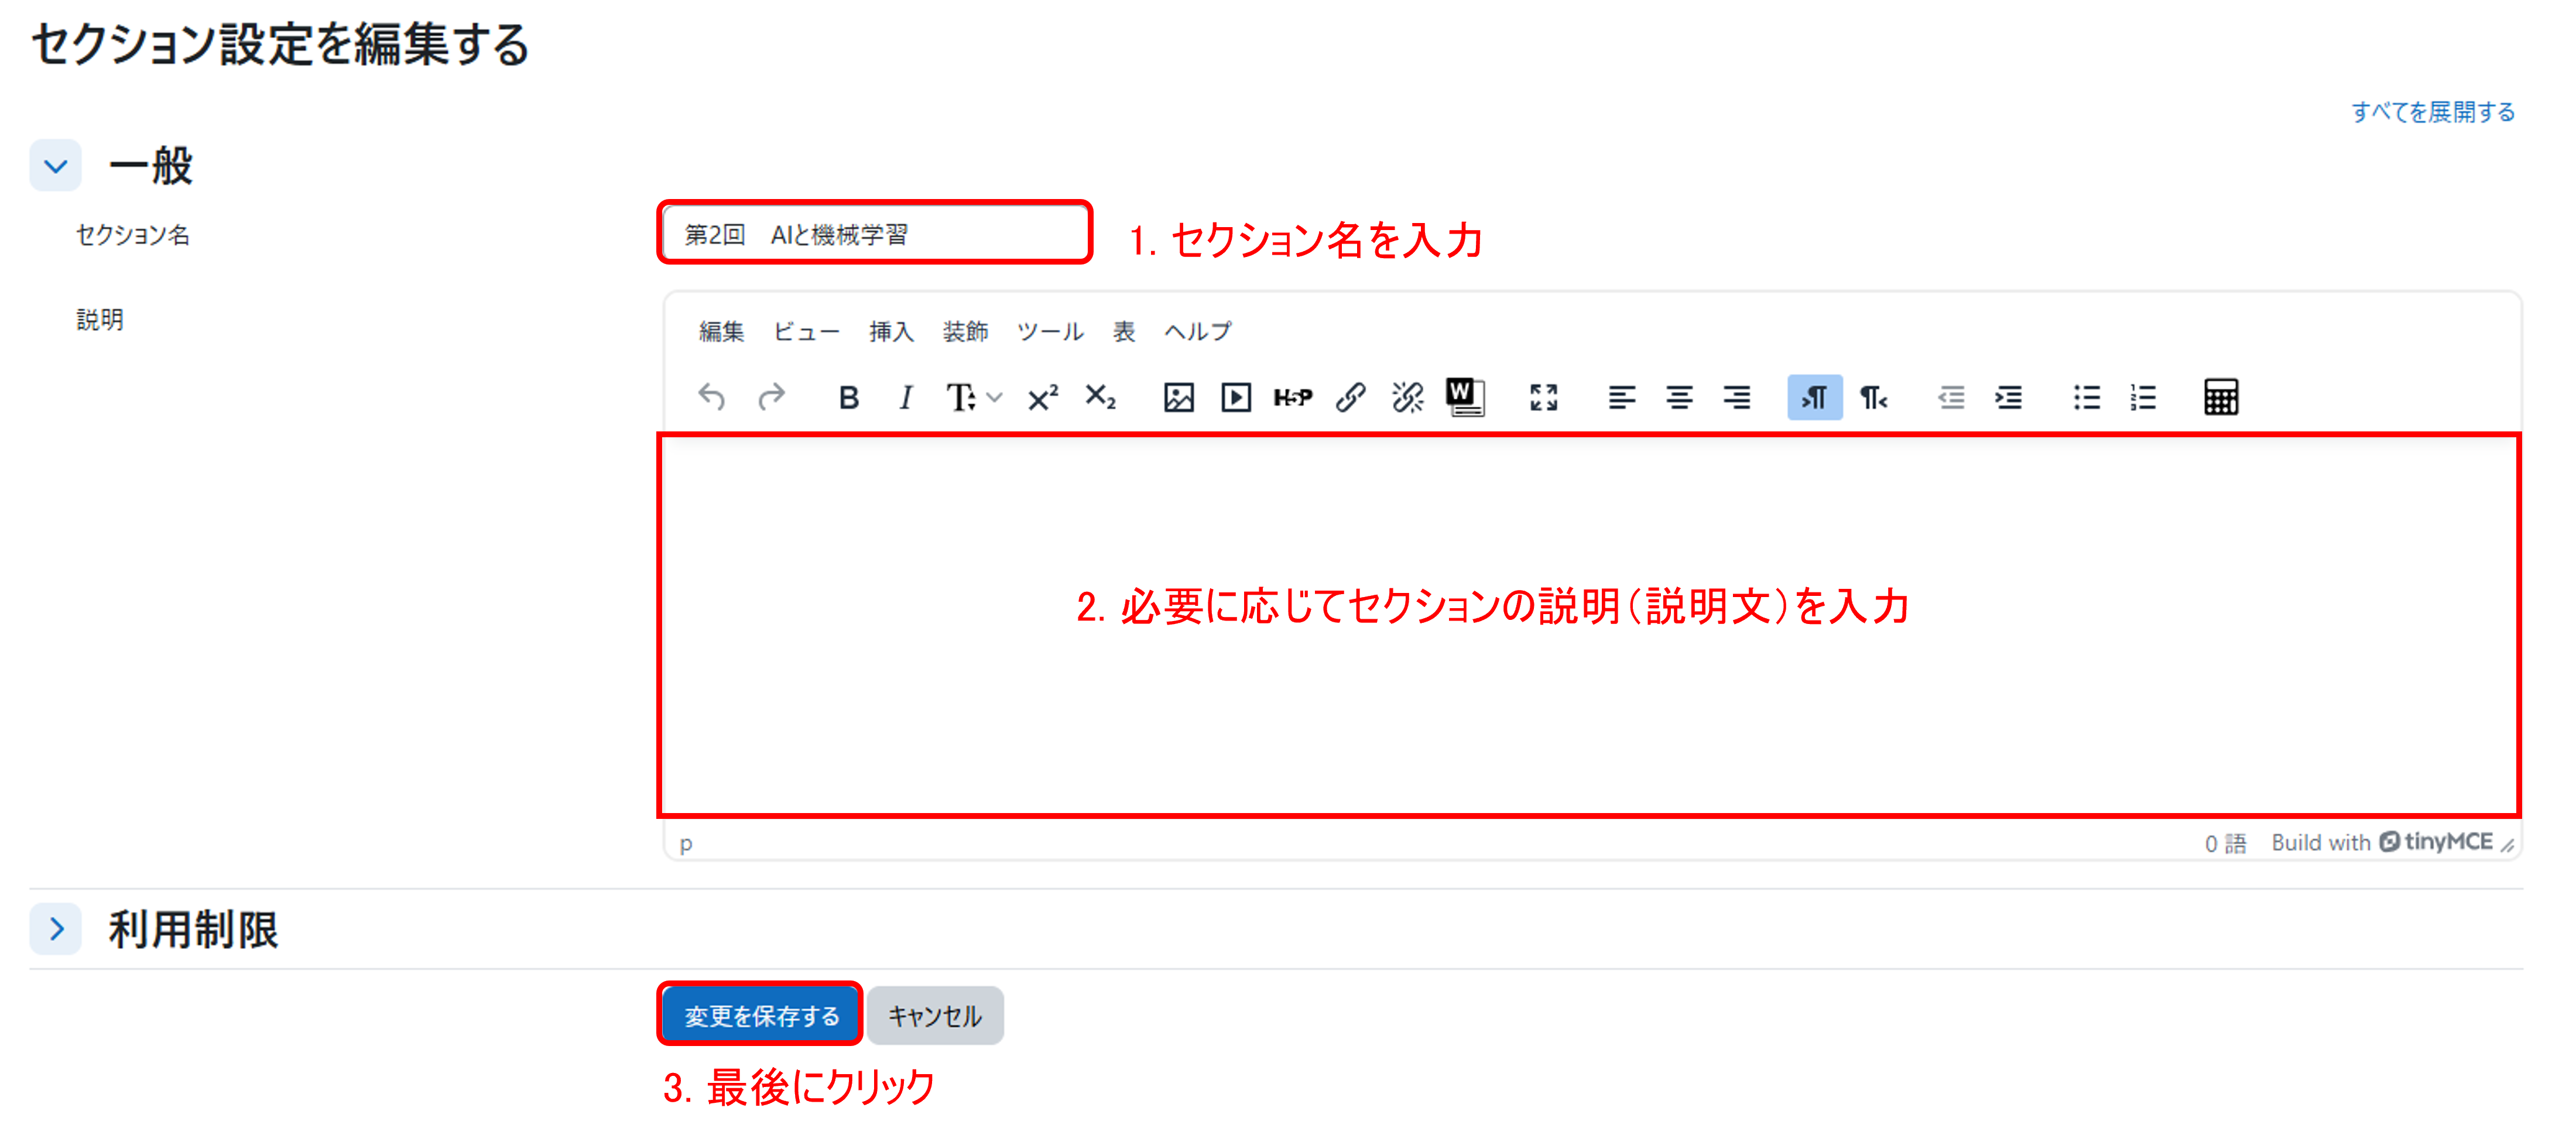Insert a numbered list
Screen dimensions: 2576x1135
click(x=2143, y=397)
